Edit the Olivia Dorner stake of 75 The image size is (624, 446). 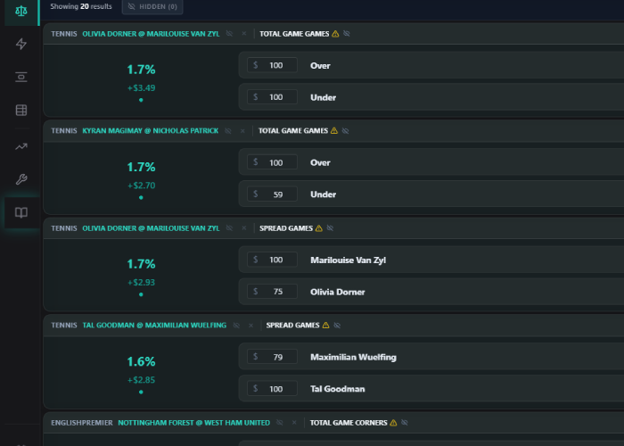pyautogui.click(x=272, y=292)
